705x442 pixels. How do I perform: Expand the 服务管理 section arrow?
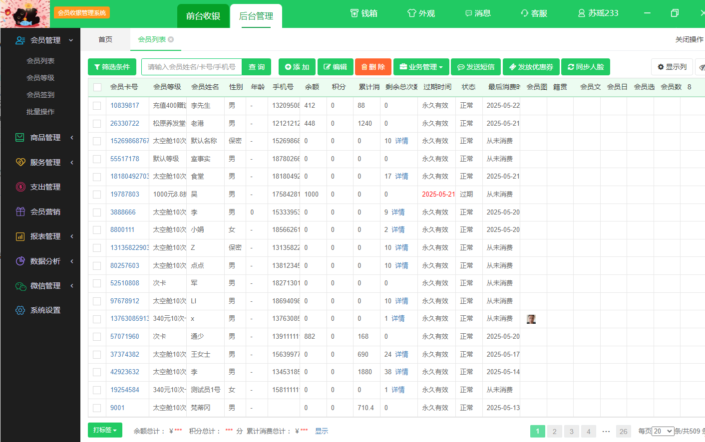(71, 162)
